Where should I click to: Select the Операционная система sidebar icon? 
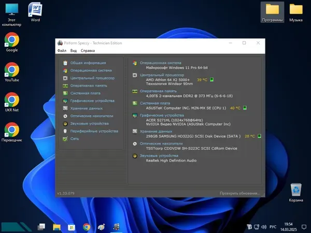tap(65, 70)
